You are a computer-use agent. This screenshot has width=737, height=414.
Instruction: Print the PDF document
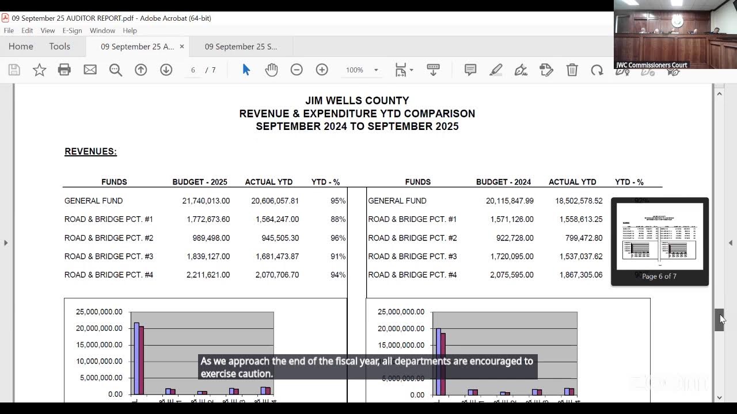(x=64, y=70)
